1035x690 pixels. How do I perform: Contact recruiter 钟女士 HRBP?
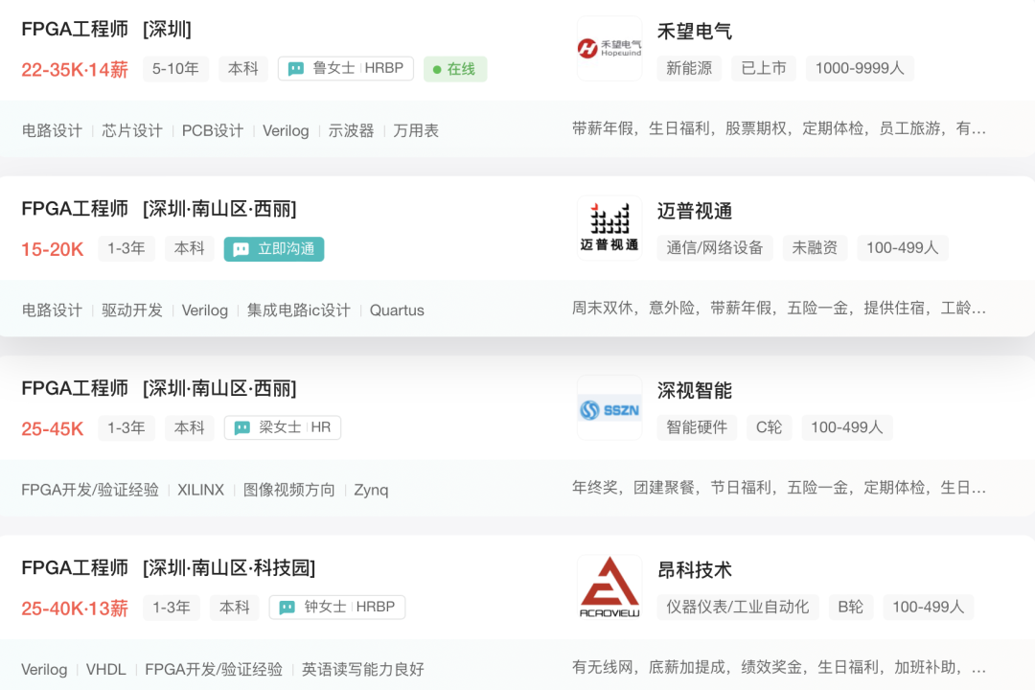(x=336, y=608)
